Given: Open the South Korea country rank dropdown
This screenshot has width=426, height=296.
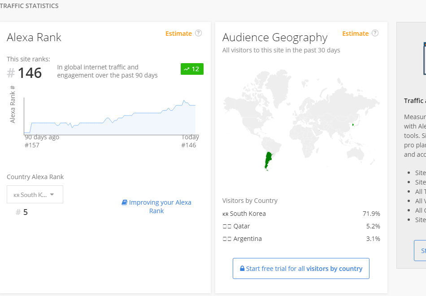Looking at the screenshot, I should (35, 195).
